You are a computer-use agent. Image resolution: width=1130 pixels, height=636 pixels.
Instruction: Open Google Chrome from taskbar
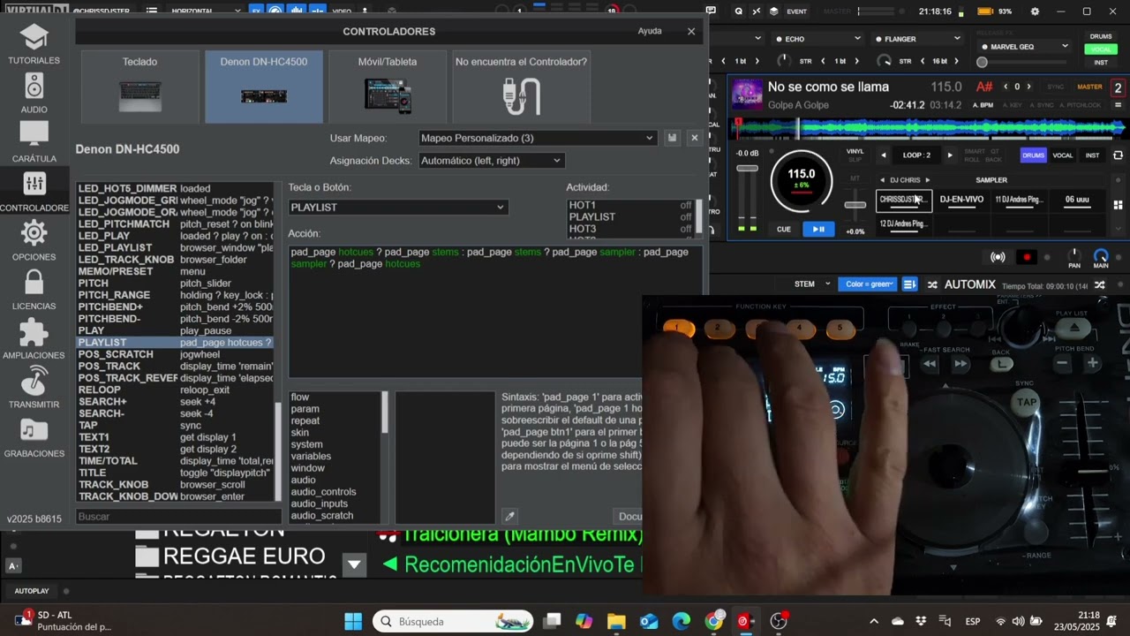[713, 621]
